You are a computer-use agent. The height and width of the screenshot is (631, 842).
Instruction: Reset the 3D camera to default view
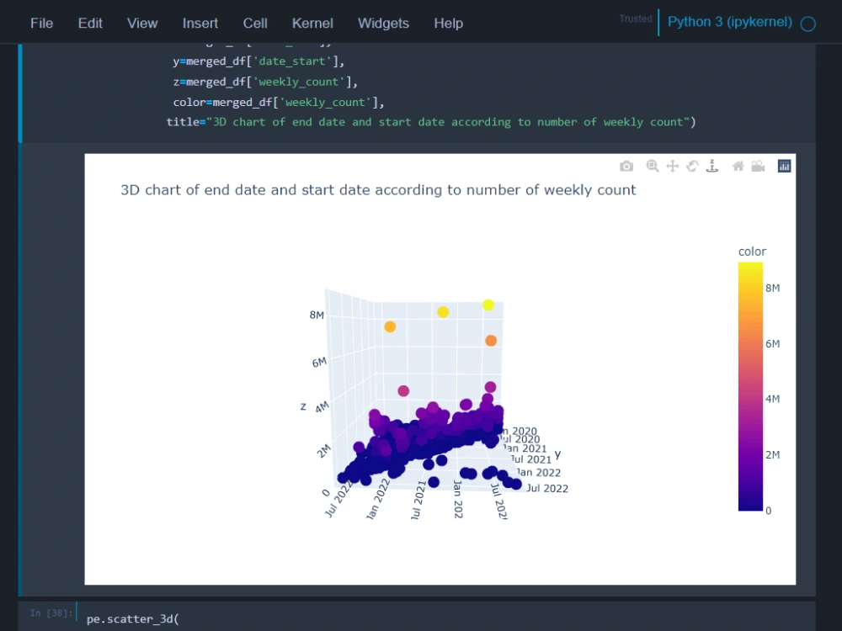738,166
